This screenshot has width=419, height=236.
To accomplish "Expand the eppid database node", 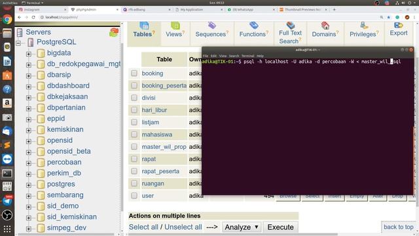I will tap(29, 119).
